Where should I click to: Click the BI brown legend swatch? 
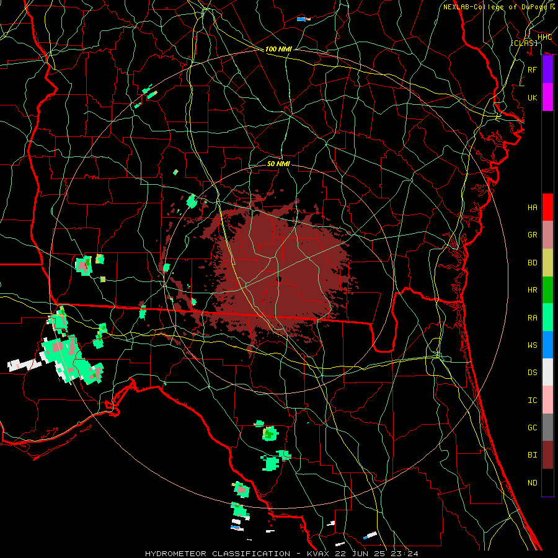coord(547,455)
